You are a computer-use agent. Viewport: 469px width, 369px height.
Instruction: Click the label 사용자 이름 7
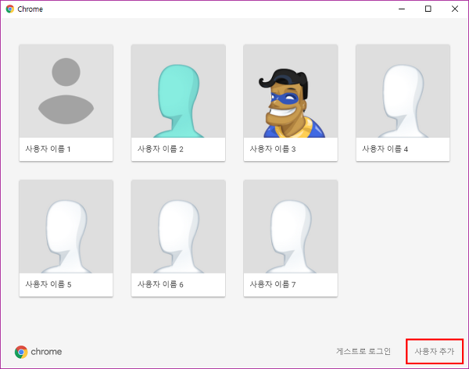(x=273, y=285)
